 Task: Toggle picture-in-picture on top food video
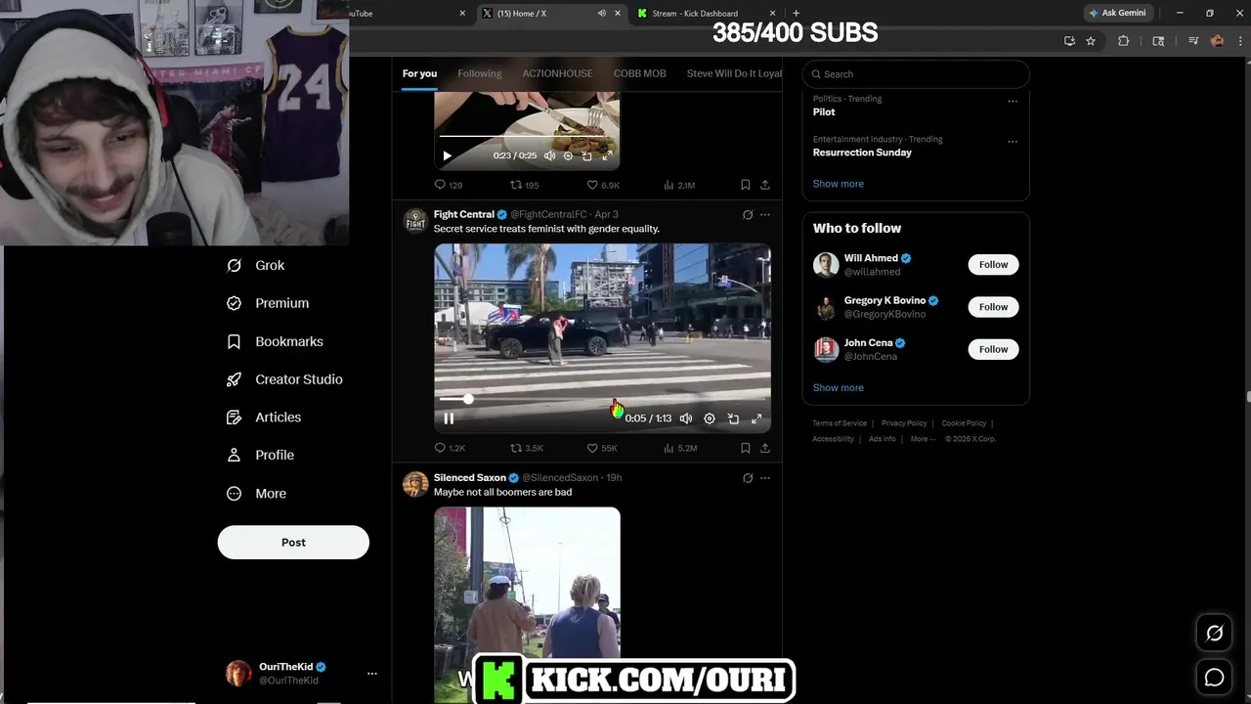pos(586,155)
